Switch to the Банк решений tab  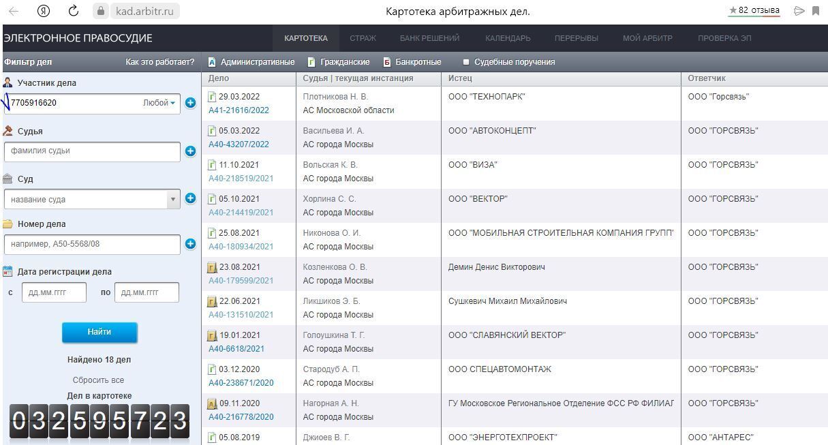click(x=429, y=38)
